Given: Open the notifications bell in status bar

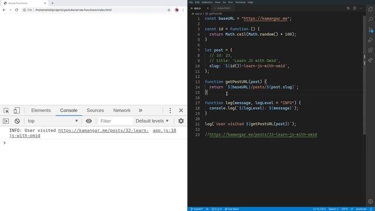Looking at the screenshot, I should click(371, 209).
